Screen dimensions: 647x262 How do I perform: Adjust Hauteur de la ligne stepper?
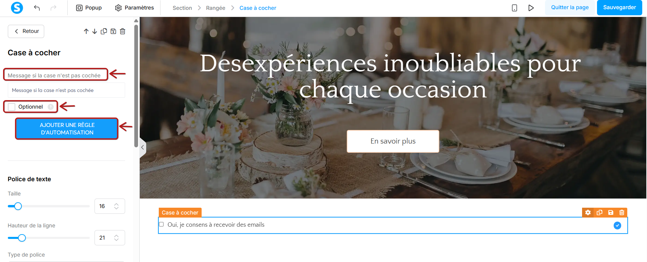click(x=116, y=238)
